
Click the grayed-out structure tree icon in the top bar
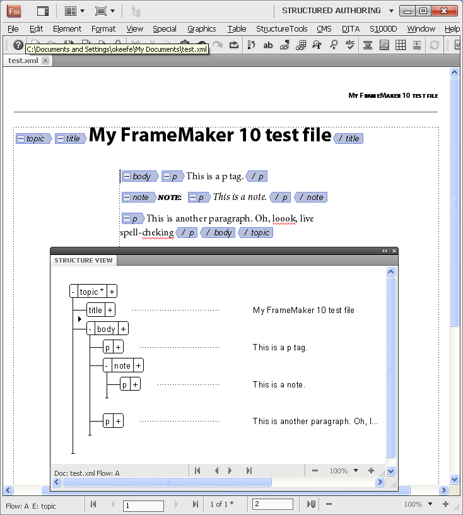136,11
